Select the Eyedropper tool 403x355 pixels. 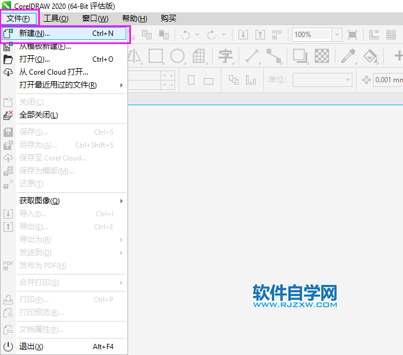[x=348, y=56]
